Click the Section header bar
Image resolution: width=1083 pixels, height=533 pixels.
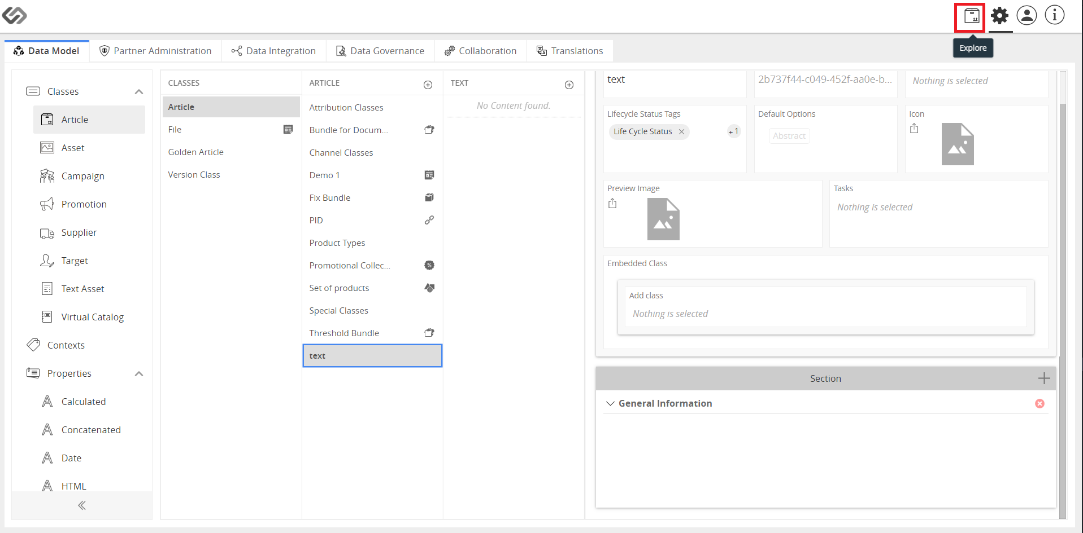pyautogui.click(x=825, y=378)
